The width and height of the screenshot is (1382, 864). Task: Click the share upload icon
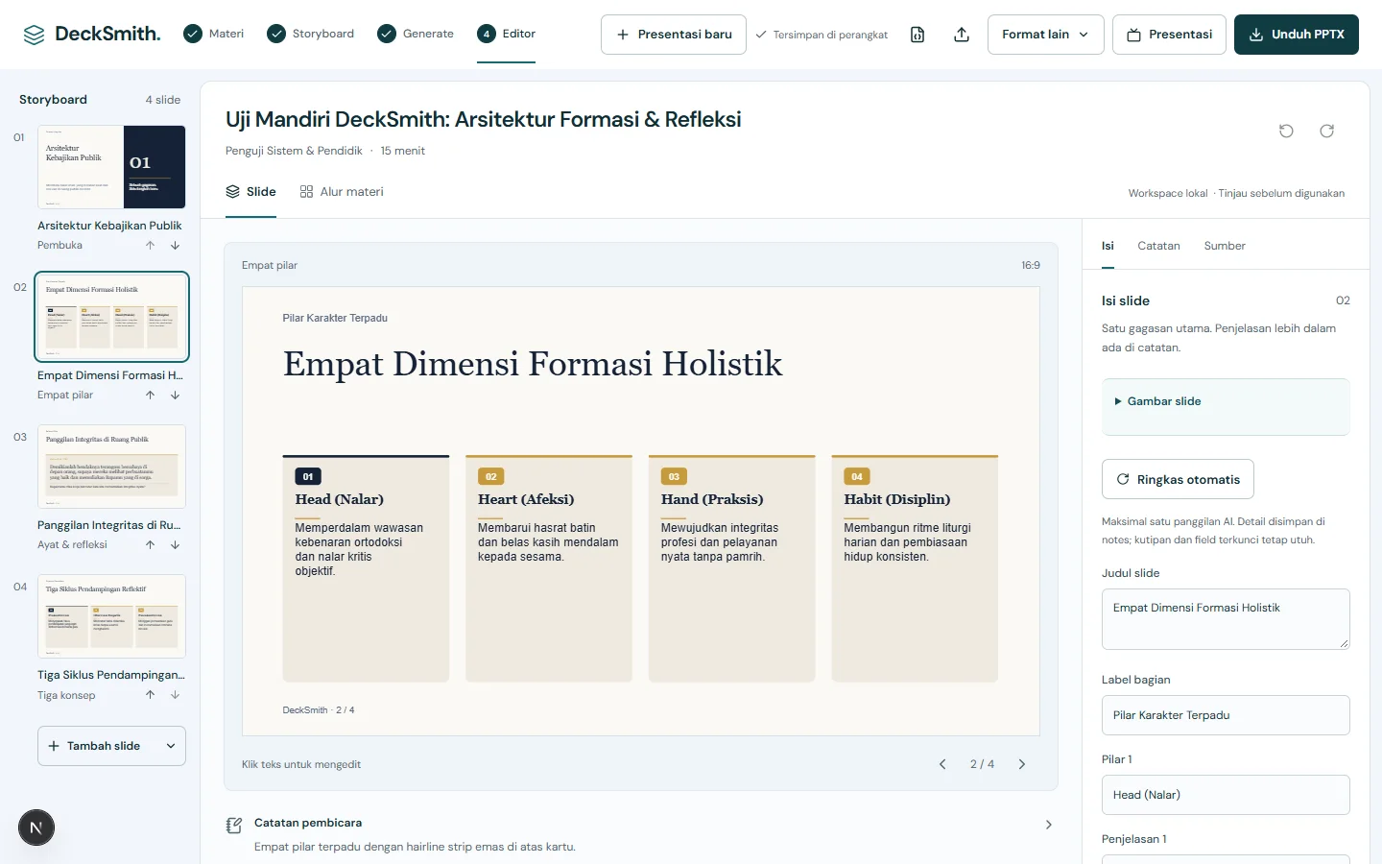pyautogui.click(x=962, y=35)
